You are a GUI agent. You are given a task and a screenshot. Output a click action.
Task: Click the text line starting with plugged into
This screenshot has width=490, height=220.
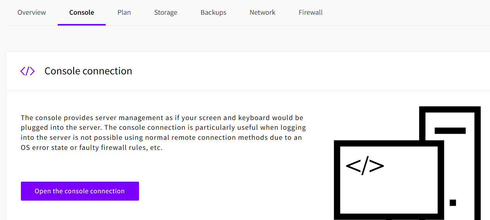click(163, 128)
